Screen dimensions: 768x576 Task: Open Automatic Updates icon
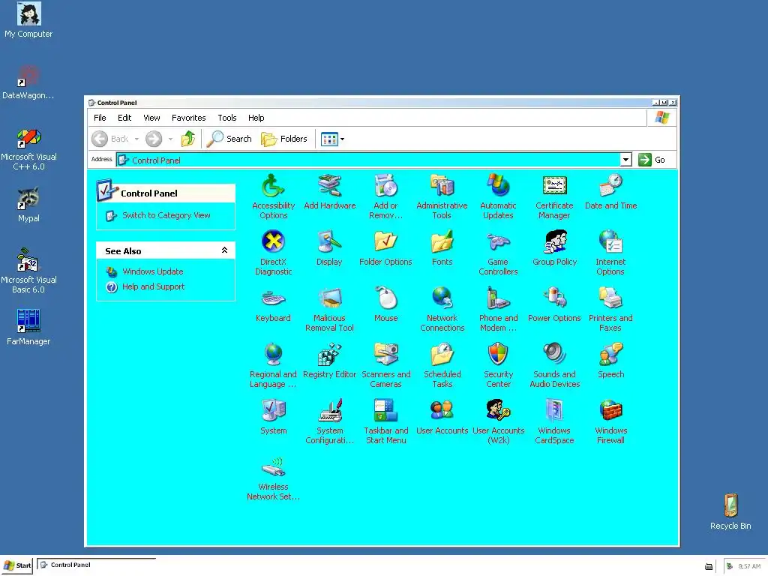point(498,196)
